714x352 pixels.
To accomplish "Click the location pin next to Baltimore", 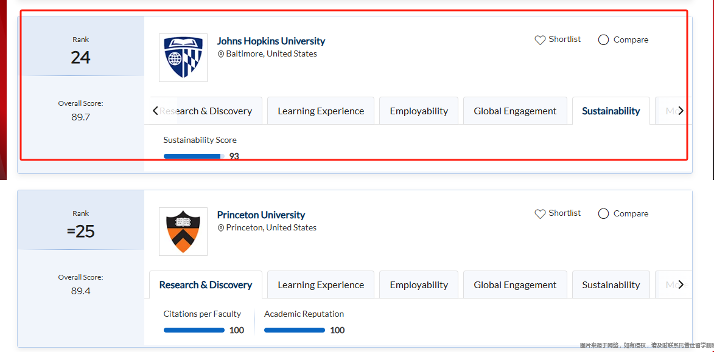I will point(221,54).
